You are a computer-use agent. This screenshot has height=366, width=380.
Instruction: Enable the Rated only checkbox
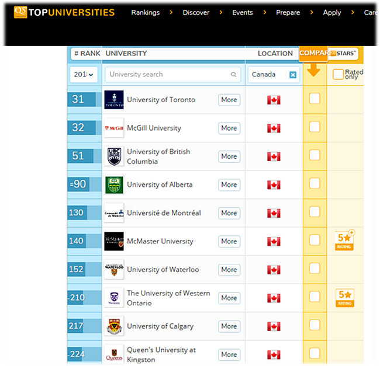(x=338, y=74)
